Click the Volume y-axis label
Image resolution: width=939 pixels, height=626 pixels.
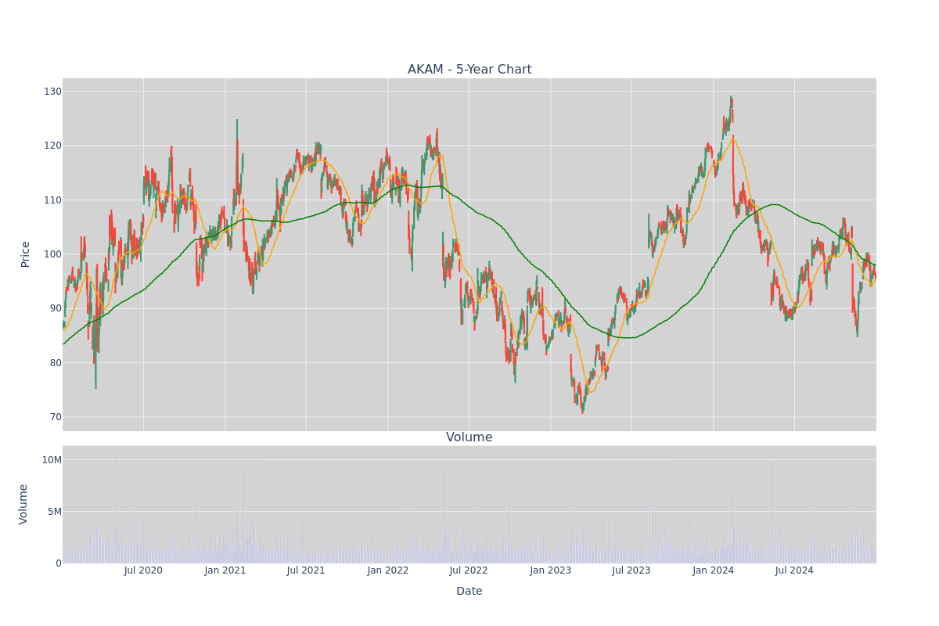[x=23, y=504]
